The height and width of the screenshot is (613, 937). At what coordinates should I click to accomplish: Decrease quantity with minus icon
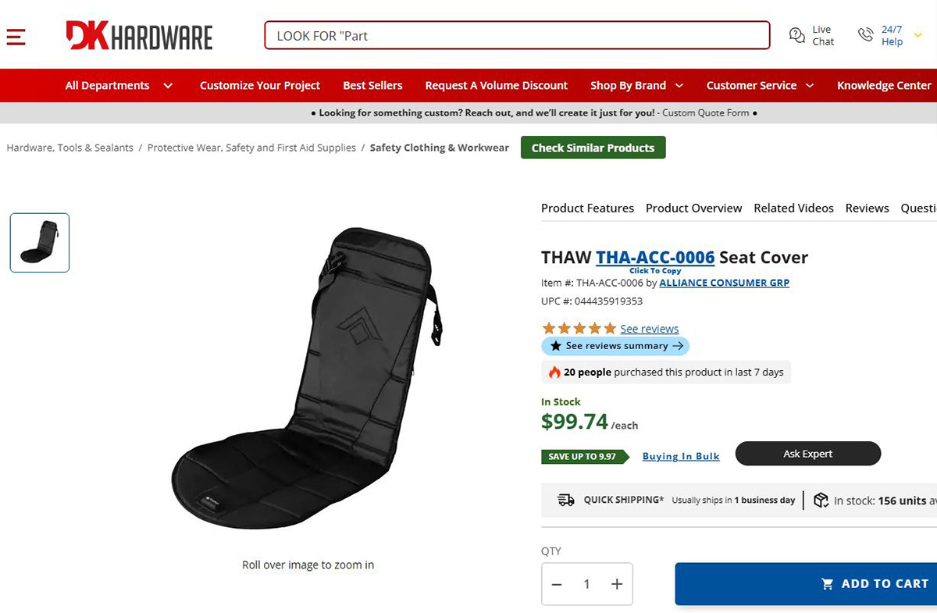[x=557, y=584]
